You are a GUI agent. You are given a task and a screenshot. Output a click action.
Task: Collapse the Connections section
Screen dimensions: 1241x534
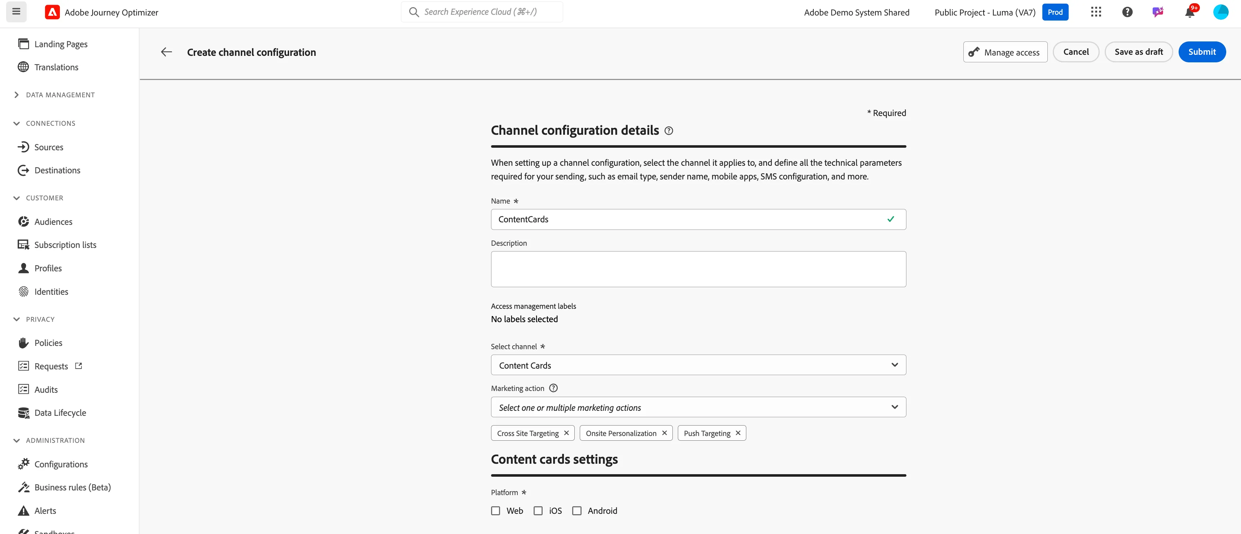[x=16, y=123]
